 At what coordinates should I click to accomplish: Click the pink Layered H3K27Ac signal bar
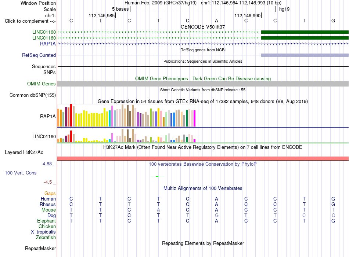203,158
